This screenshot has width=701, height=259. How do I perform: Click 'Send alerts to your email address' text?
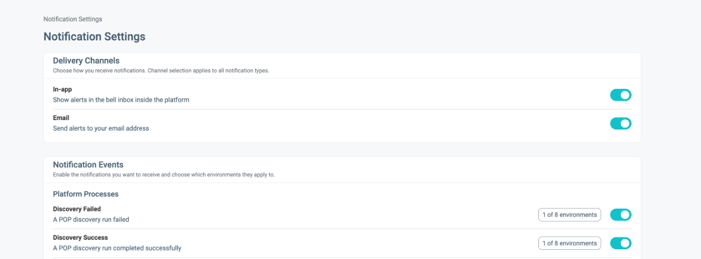pos(101,128)
